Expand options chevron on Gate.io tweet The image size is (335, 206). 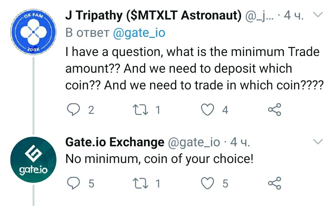point(318,142)
